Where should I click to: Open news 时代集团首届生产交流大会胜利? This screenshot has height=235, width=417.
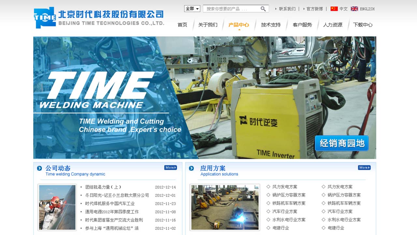(x=114, y=220)
